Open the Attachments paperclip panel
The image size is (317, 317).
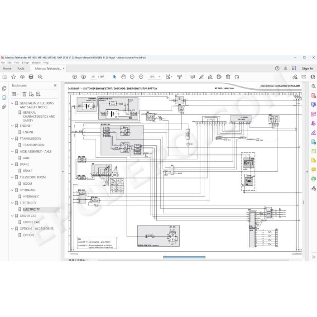[4, 107]
